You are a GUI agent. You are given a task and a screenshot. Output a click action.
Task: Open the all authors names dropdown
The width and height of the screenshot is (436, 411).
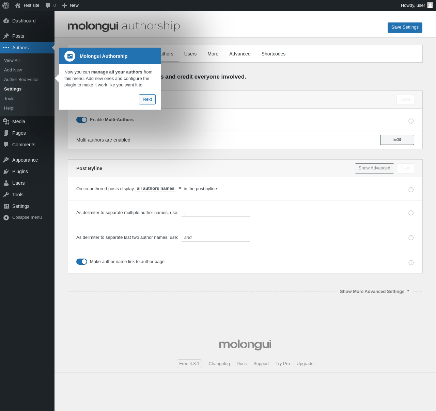tap(159, 188)
